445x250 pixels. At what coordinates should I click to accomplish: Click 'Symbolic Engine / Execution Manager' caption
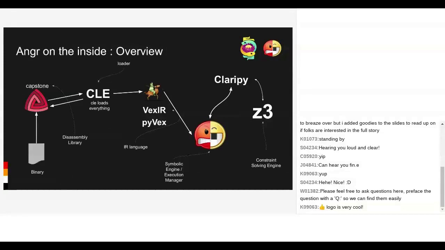(174, 172)
